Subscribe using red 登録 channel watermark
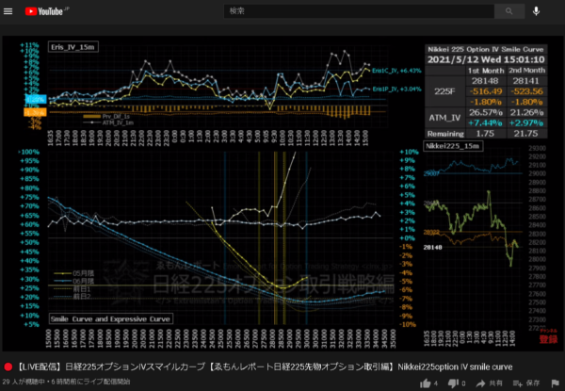 (548, 337)
